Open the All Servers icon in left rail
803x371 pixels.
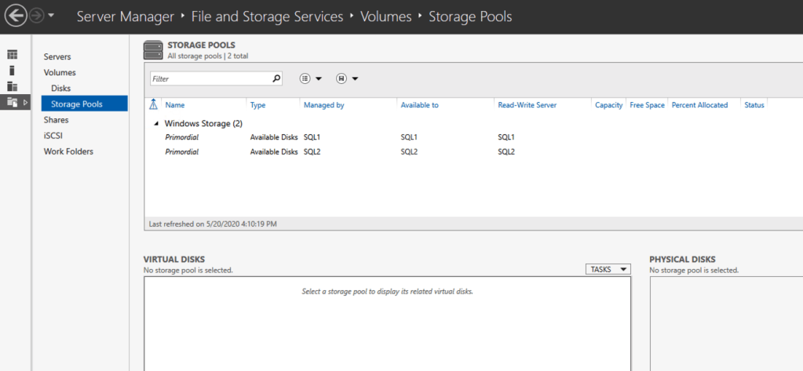click(12, 86)
